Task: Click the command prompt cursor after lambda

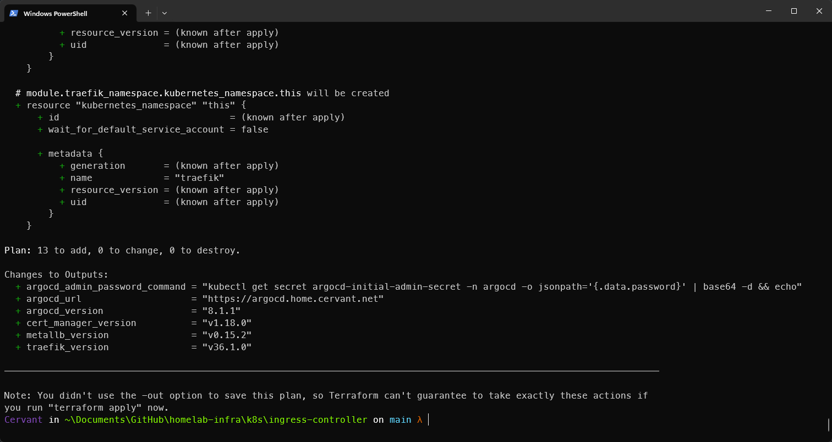Action: (x=428, y=420)
